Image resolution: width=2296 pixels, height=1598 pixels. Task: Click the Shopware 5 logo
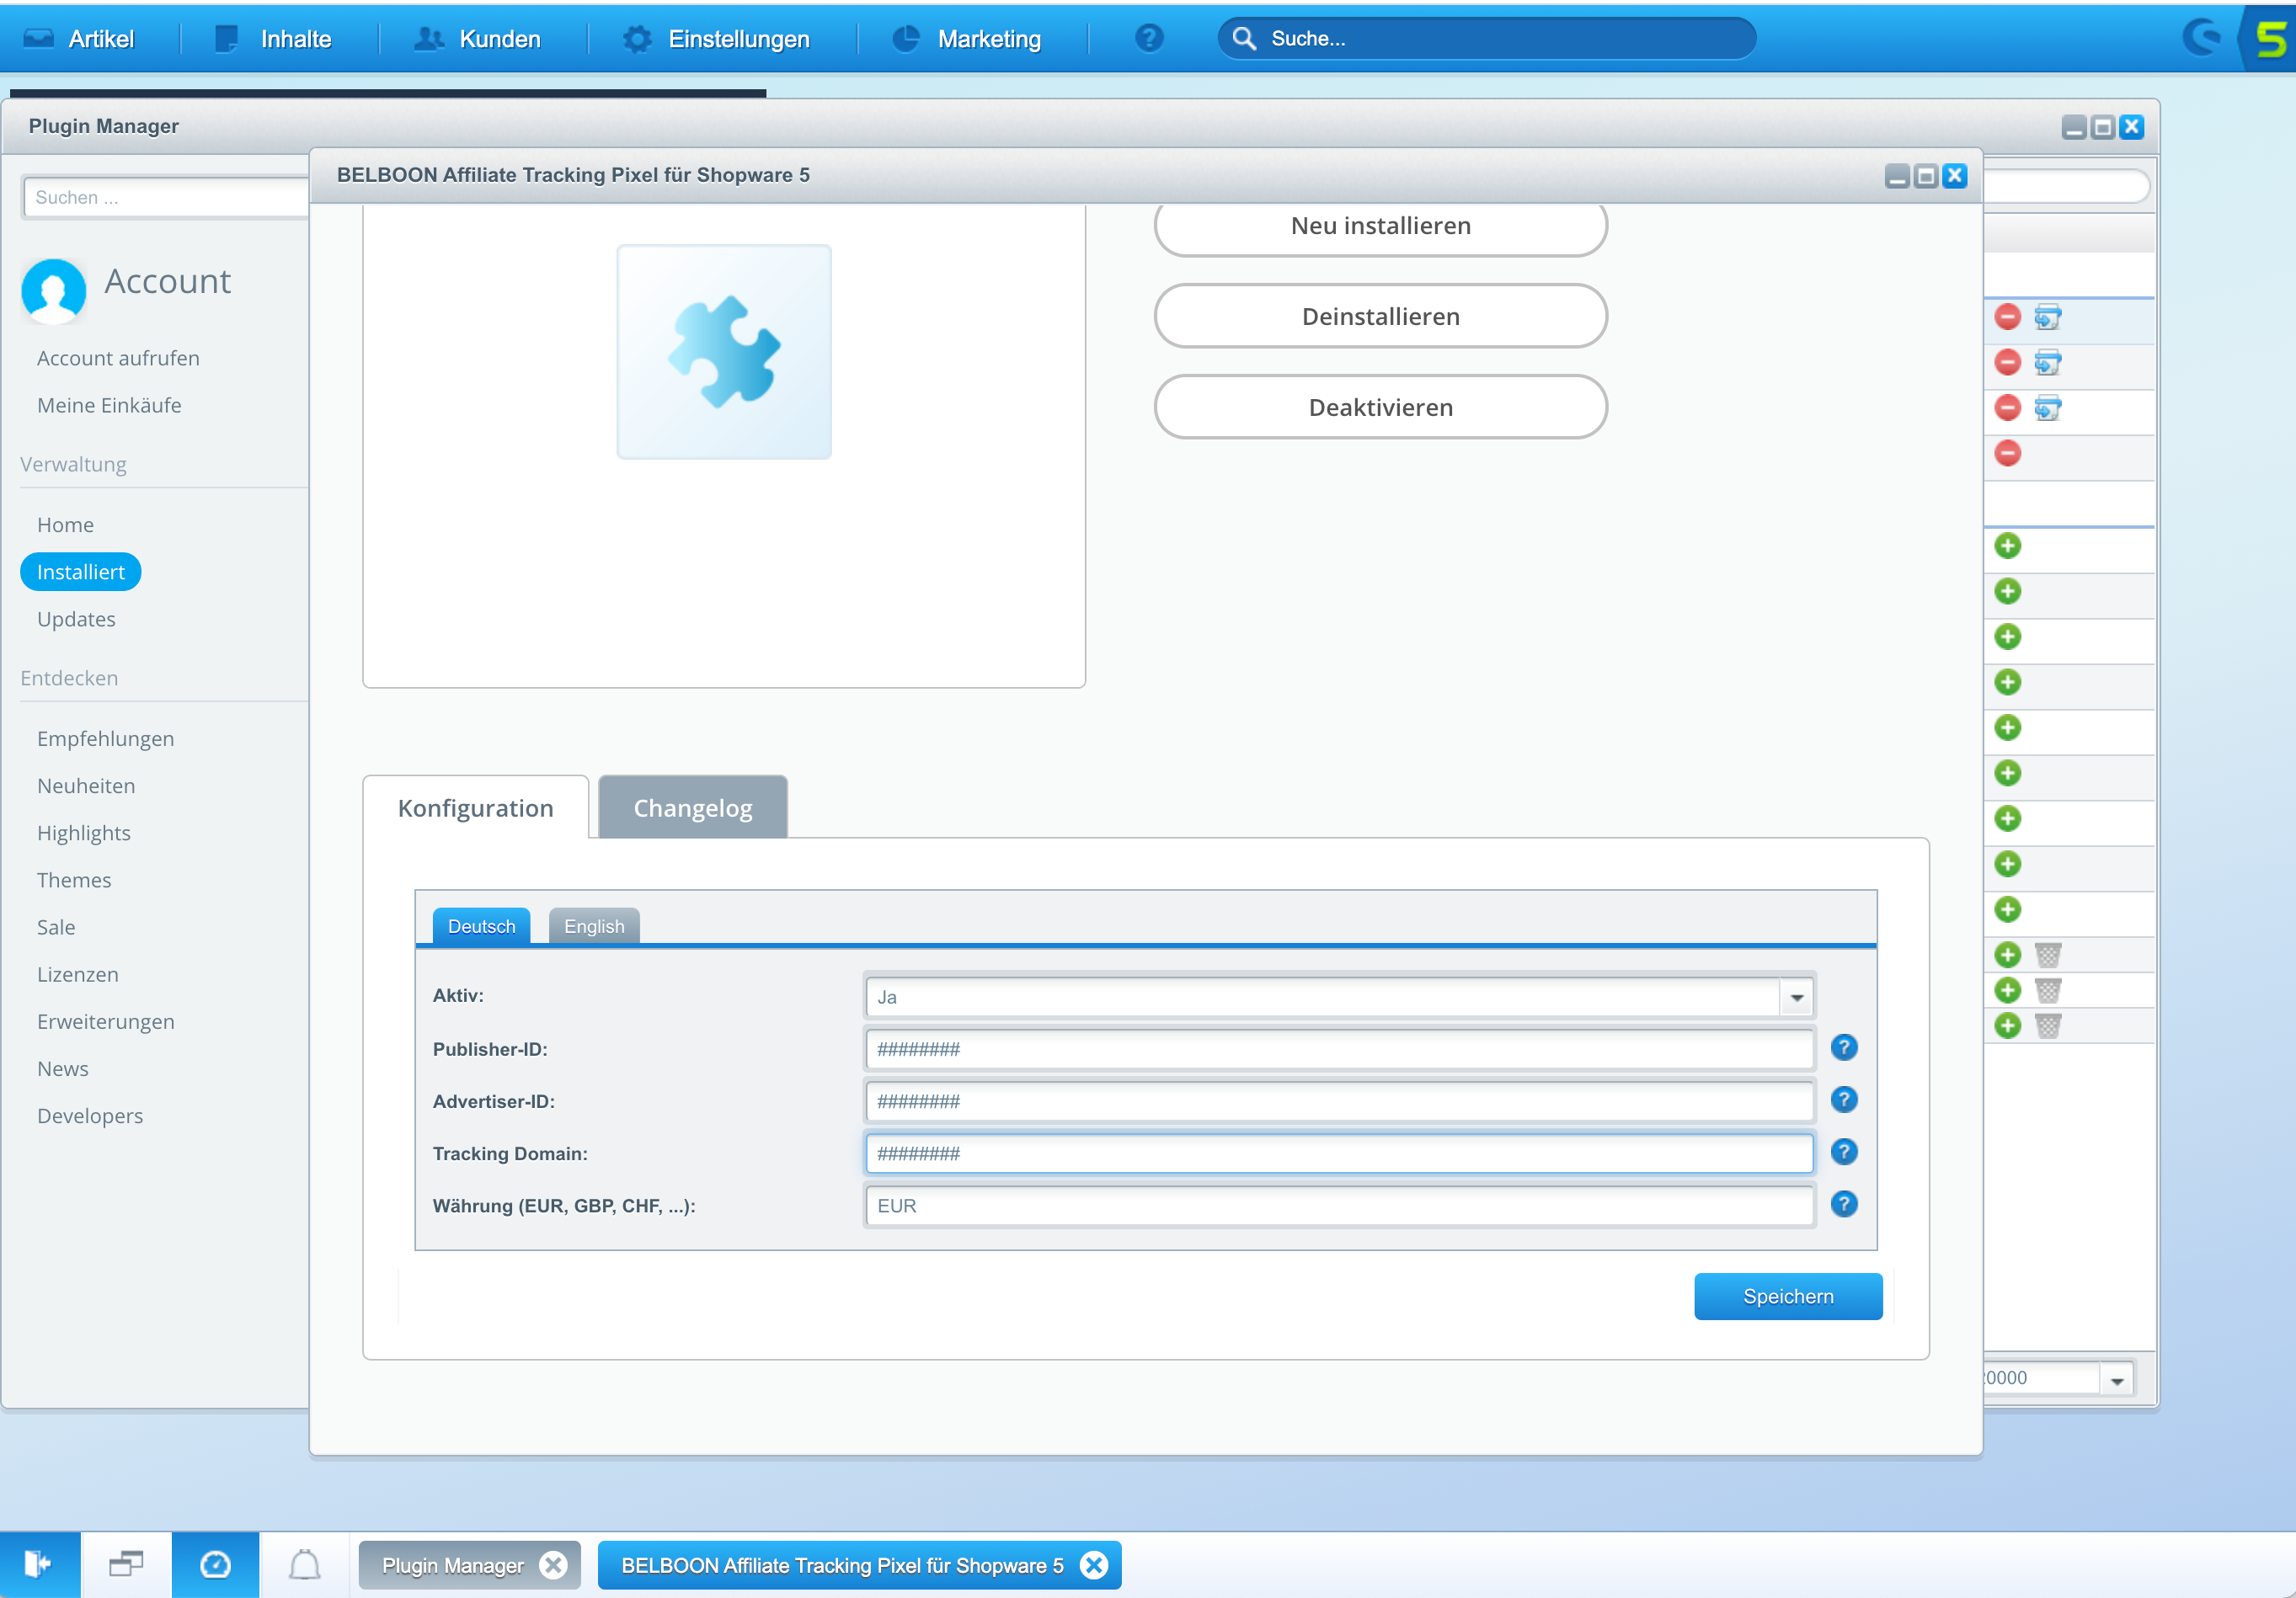[2270, 38]
